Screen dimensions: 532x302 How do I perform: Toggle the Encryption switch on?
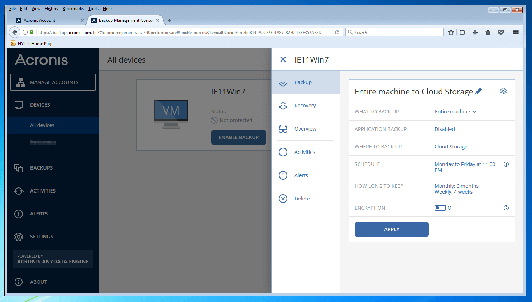pos(440,208)
